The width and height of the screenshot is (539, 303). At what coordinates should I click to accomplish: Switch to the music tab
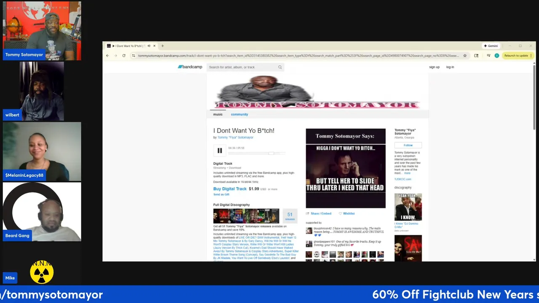pos(218,114)
